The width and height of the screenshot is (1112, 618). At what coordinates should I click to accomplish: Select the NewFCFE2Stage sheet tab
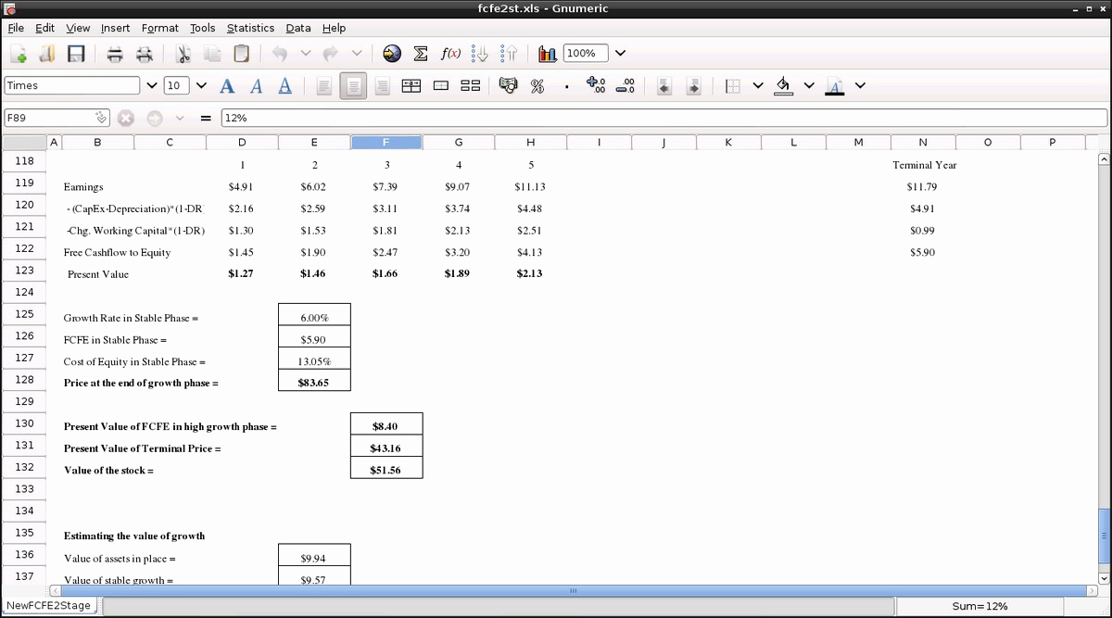(x=49, y=605)
